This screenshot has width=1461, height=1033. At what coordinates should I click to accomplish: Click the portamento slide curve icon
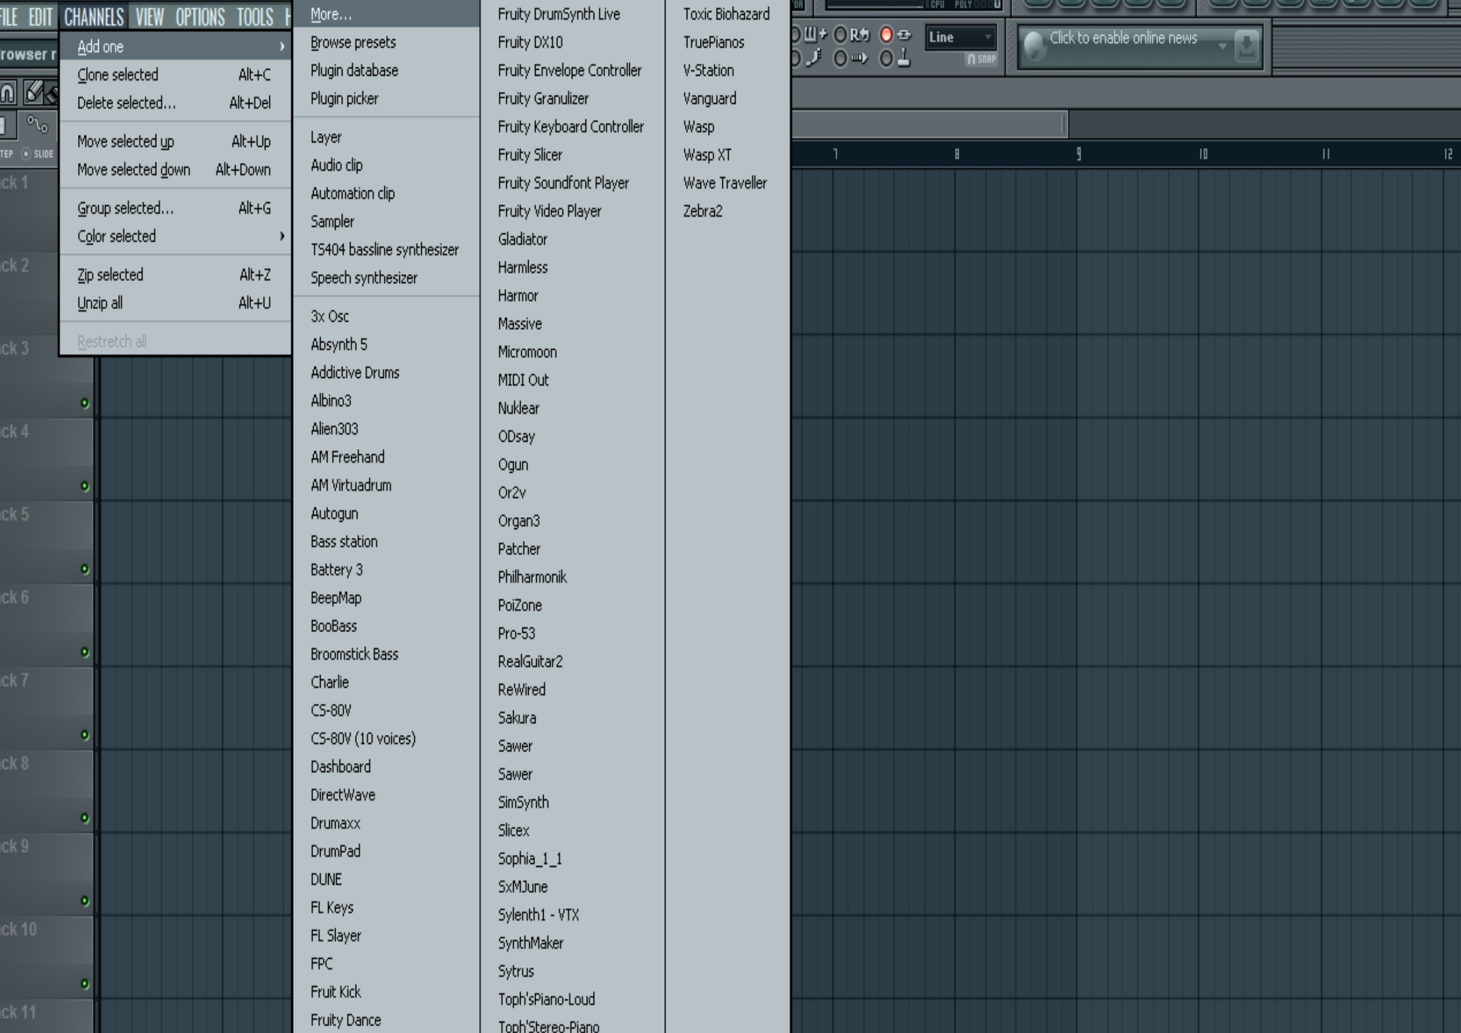(x=37, y=124)
